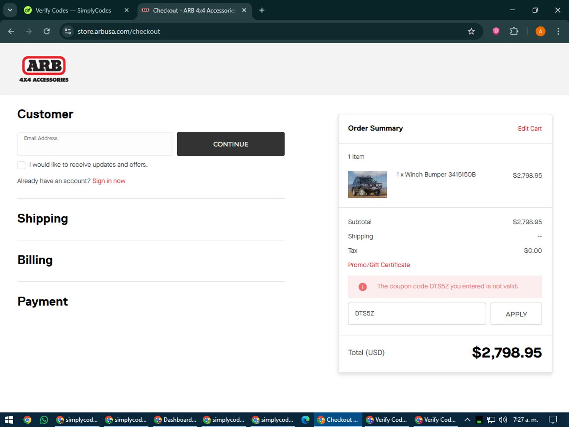569x427 pixels.
Task: Click the Payment section heading
Action: pyautogui.click(x=42, y=301)
